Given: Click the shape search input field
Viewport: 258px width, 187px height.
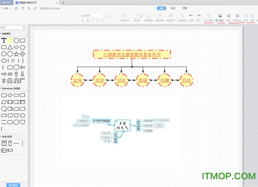Looking at the screenshot, I should [13, 27].
